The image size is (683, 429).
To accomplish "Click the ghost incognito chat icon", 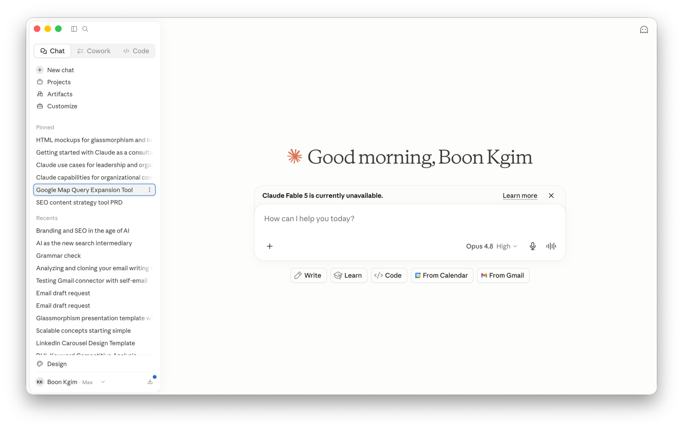I will (644, 30).
